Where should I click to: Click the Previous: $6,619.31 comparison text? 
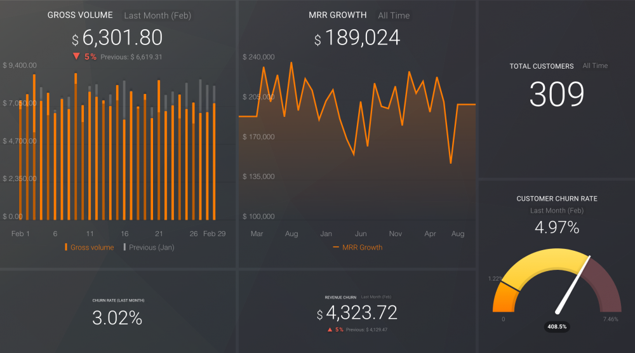coord(132,57)
